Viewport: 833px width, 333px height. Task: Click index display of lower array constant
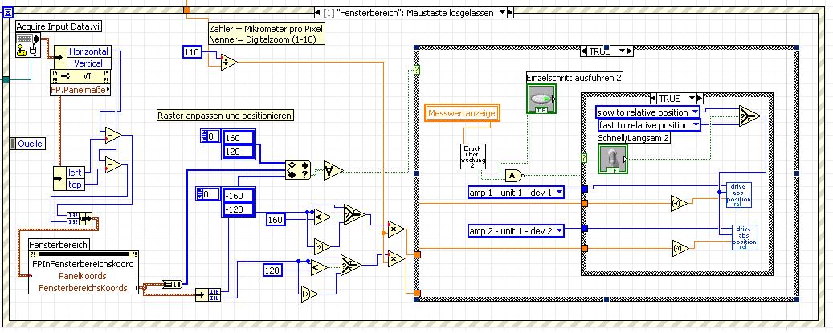tap(205, 193)
